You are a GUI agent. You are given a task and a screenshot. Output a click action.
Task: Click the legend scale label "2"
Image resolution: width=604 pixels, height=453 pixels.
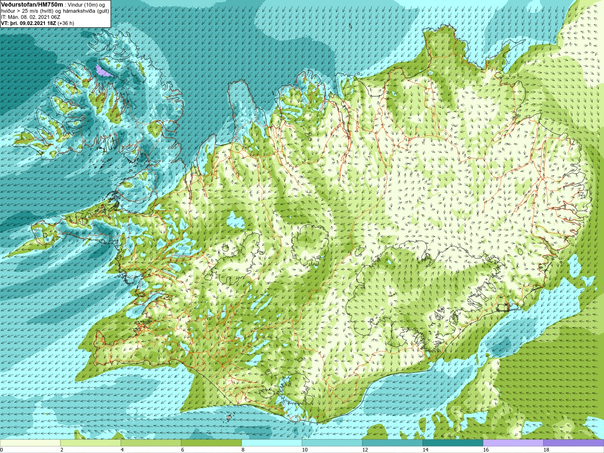coord(62,450)
